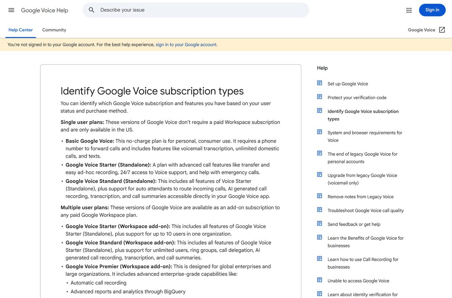Open Set up Google Voice article
452x298 pixels.
pos(348,84)
